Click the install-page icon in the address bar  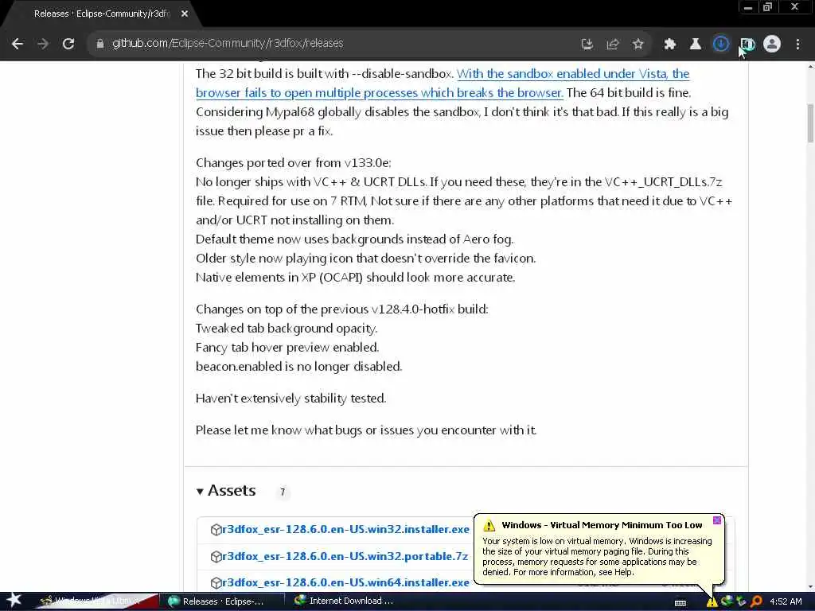coord(587,45)
